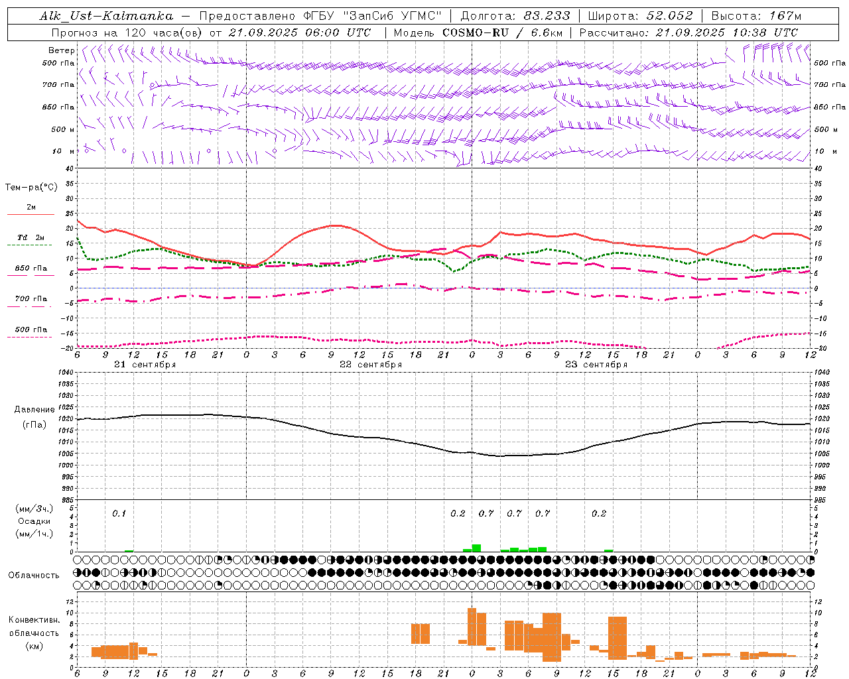Click the Ветер wind panel label
Viewport: 849px width, 679px height.
click(x=61, y=50)
